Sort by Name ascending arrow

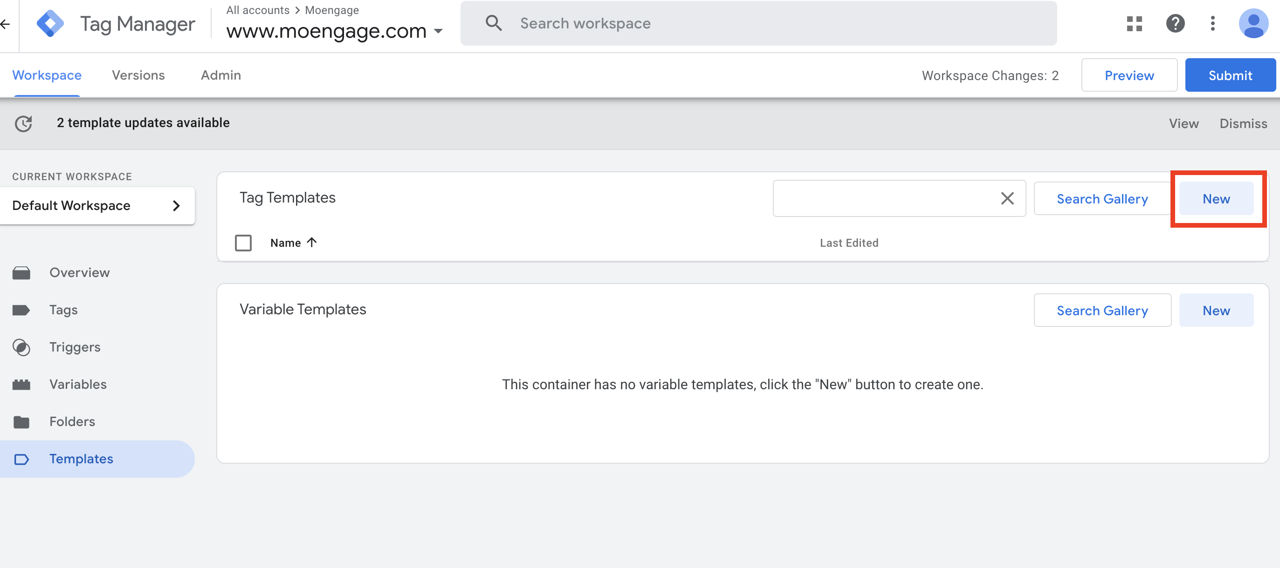click(311, 242)
